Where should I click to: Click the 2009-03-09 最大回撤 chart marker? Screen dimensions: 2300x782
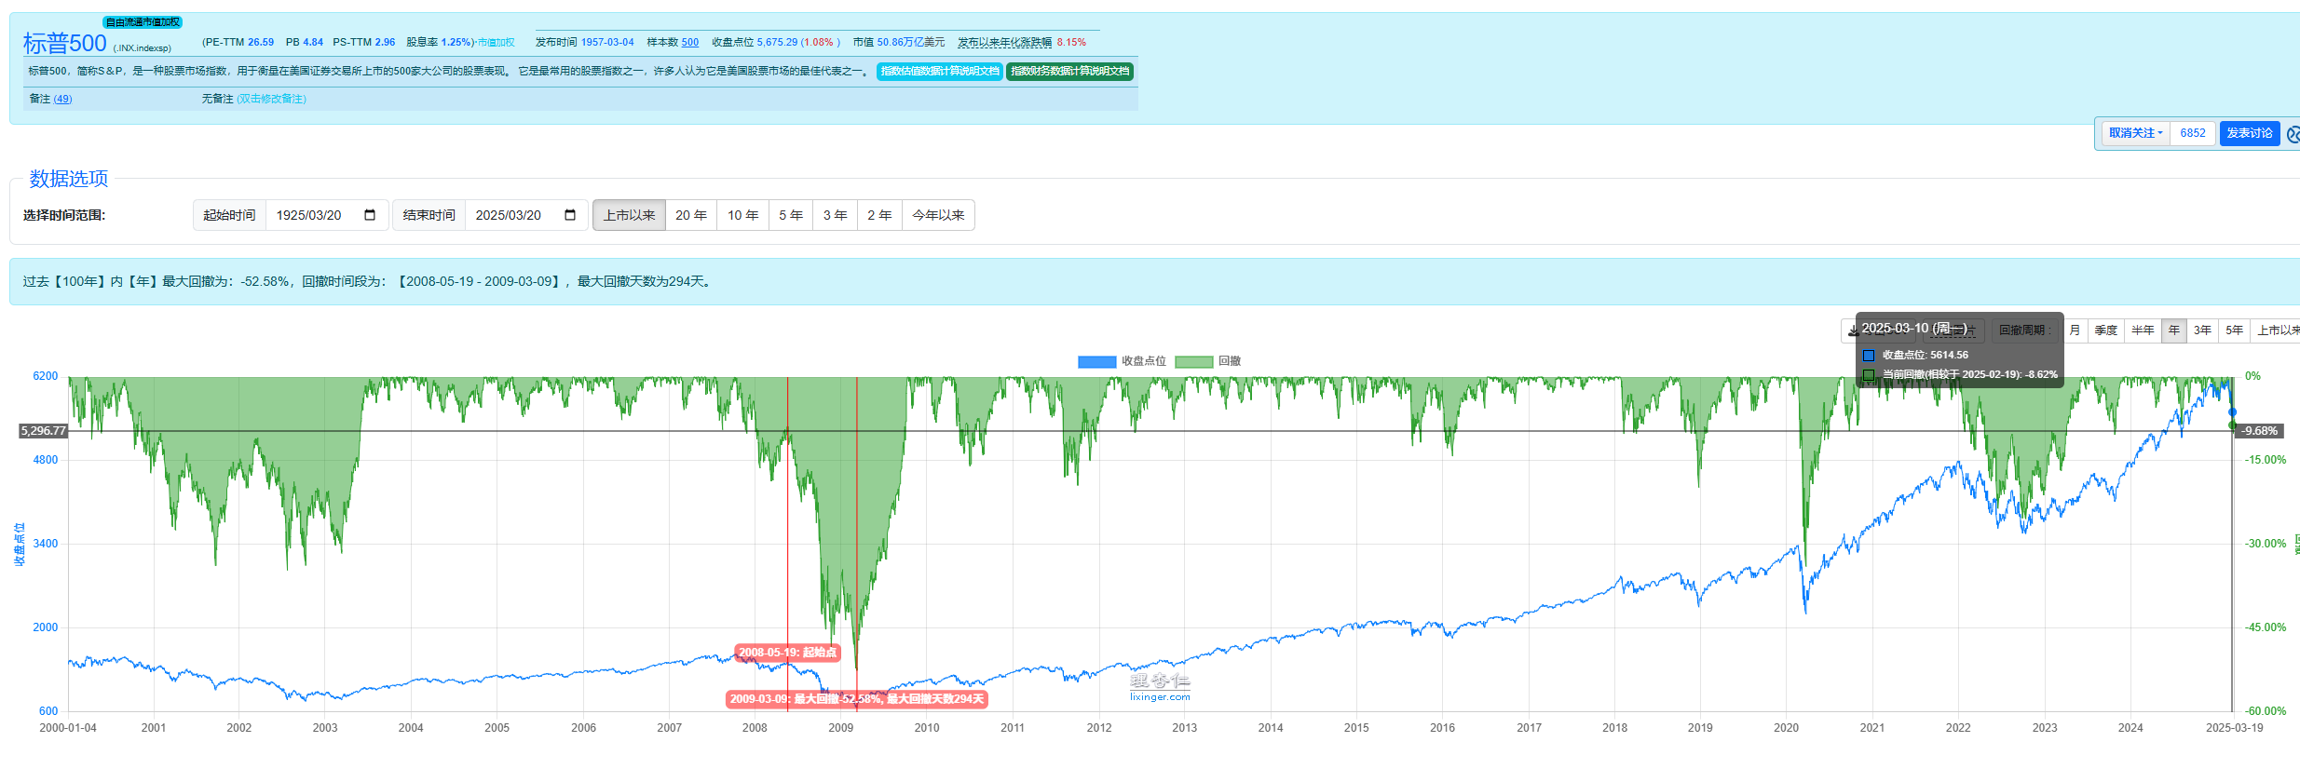tap(856, 699)
